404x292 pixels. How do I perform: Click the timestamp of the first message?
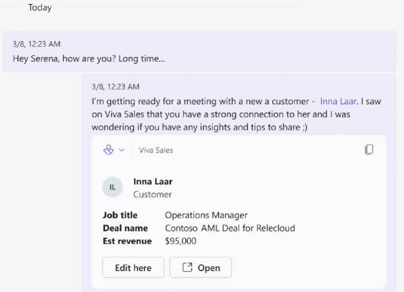tap(36, 44)
